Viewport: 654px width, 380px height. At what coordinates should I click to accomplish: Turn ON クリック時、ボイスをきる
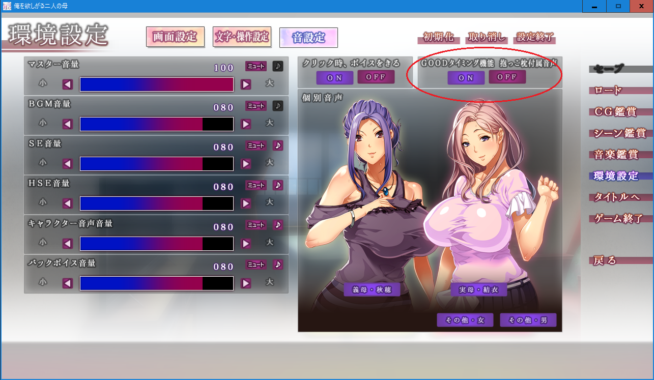click(x=334, y=77)
